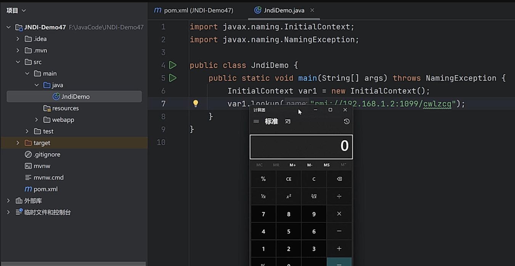This screenshot has height=266, width=515.
Task: Click Calculator digit 8
Action: pyautogui.click(x=289, y=214)
